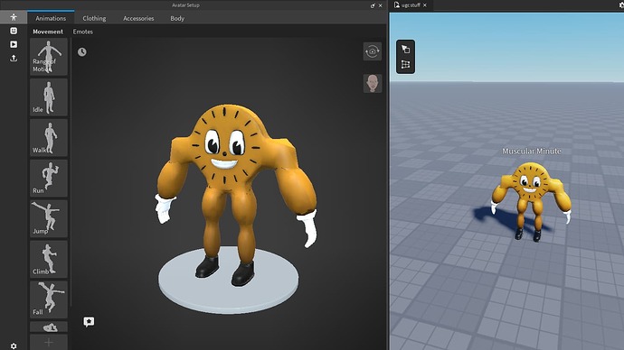This screenshot has width=624, height=350.
Task: Play the Run animation
Action: 49,179
